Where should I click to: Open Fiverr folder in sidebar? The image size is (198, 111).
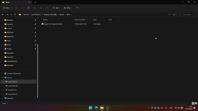point(9,41)
